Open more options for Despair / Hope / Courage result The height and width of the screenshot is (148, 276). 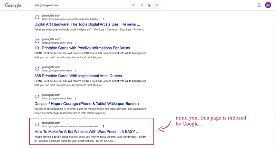point(75,99)
